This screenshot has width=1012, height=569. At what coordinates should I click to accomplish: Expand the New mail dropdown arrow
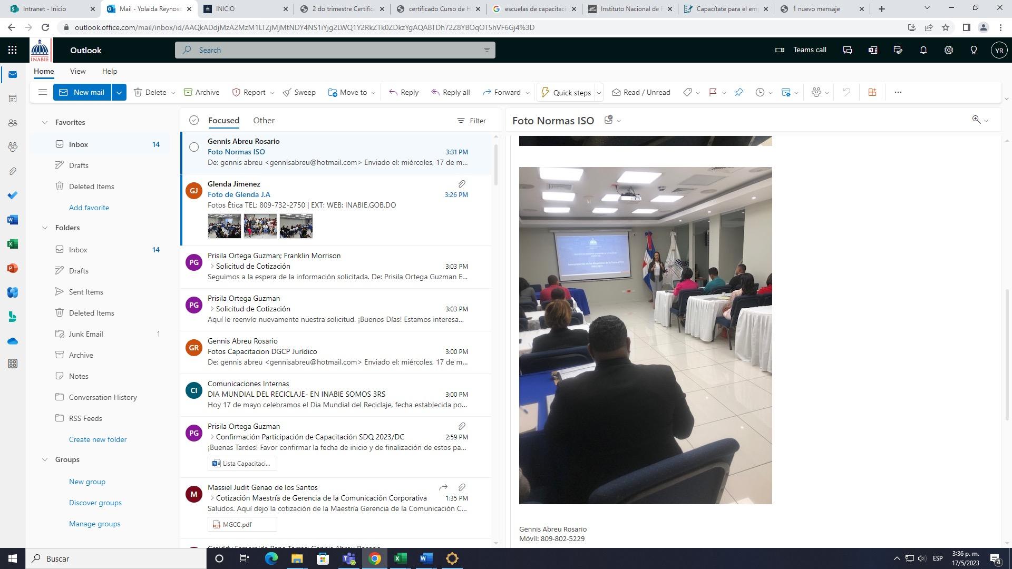pyautogui.click(x=119, y=92)
